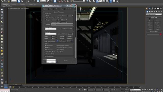This screenshot has height=92, width=163.
Task: Enable the Video Color Check checkbox
Action: point(45,52)
